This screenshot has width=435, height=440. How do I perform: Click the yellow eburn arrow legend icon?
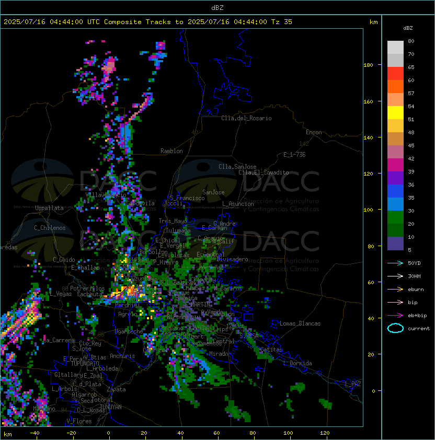click(395, 289)
